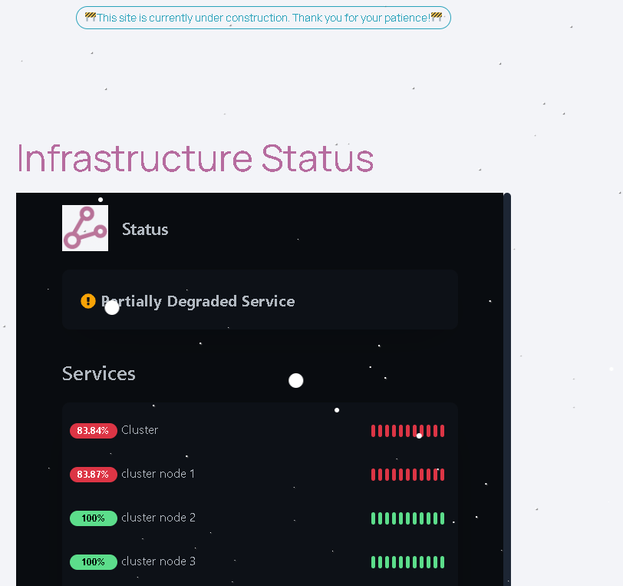Select the cluster node 1 entry
The width and height of the screenshot is (623, 586).
pos(158,474)
